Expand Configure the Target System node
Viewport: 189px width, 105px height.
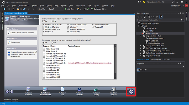click(140, 48)
